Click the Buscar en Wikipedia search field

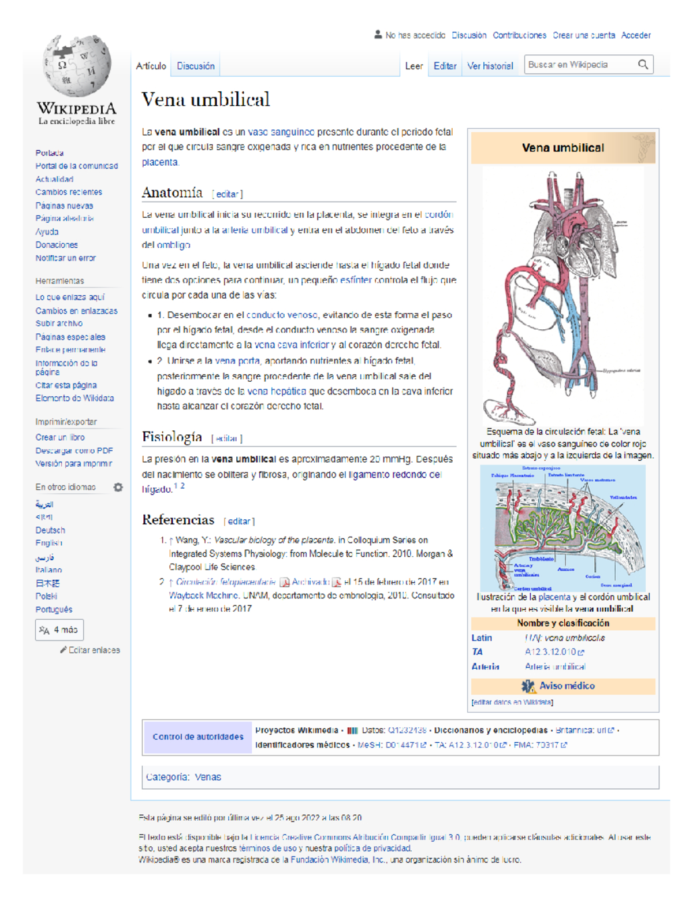(579, 65)
